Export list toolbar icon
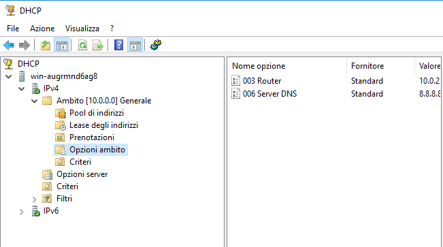443x247 pixels. 98,45
